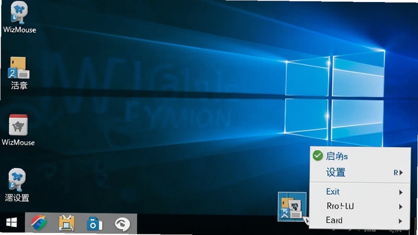Open the blue camera taskbar icon
418x235 pixels.
(x=95, y=224)
